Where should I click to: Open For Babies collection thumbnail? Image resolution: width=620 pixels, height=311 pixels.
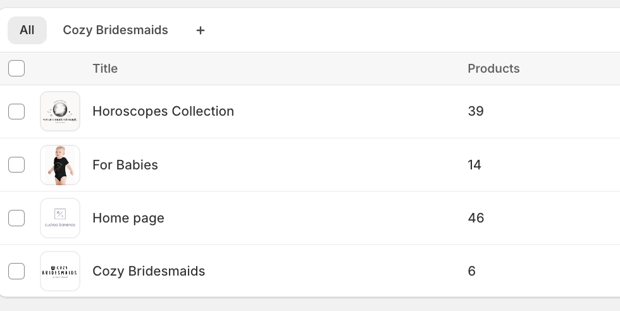tap(60, 165)
